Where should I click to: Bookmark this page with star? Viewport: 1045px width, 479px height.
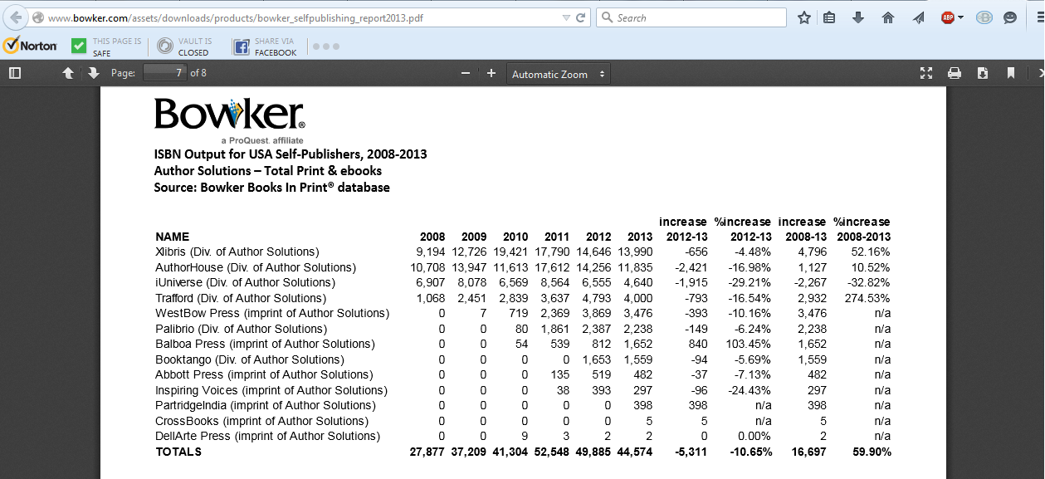pos(803,17)
